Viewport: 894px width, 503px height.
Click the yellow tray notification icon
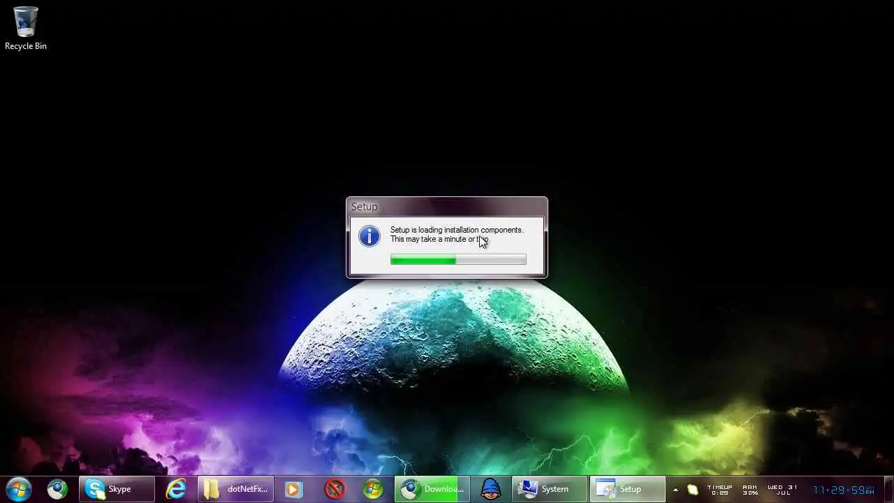point(692,490)
